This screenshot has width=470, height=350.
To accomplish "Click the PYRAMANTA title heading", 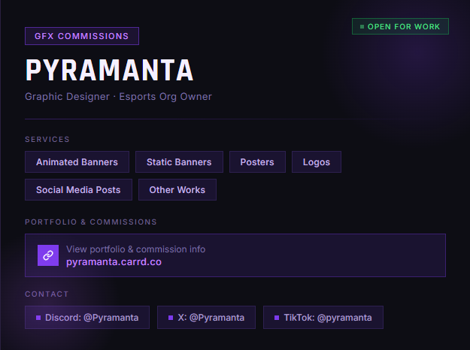I will (110, 70).
